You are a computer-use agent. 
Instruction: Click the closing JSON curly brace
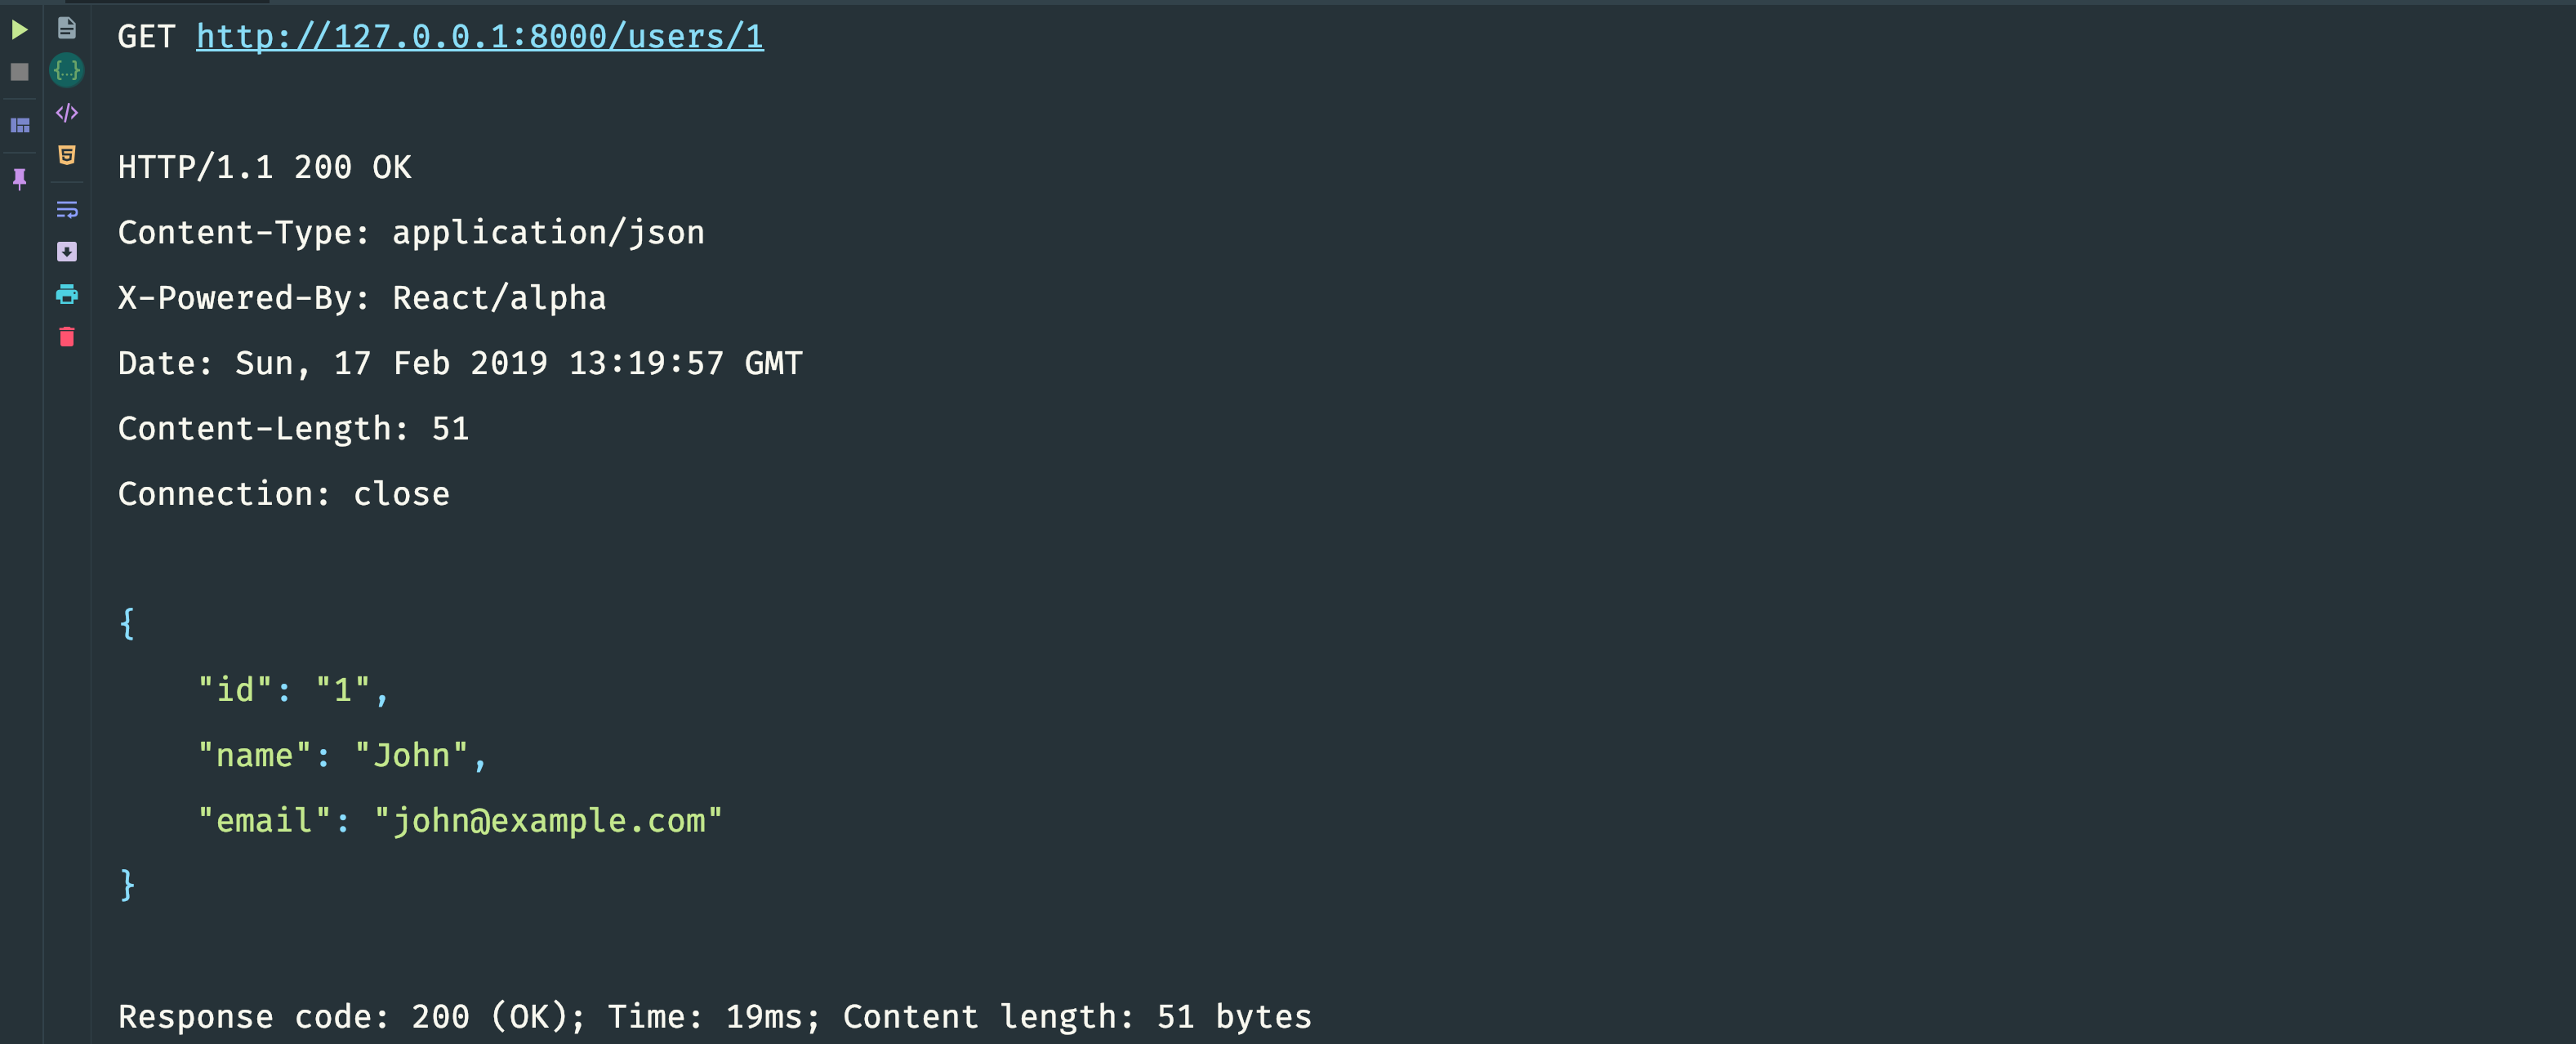coord(127,885)
